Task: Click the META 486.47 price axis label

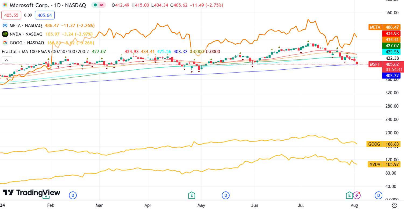Action: [385, 27]
